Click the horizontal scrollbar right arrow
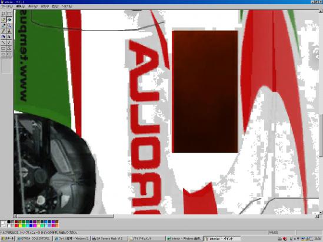Image resolution: width=323 pixels, height=242 pixels. coord(317,216)
